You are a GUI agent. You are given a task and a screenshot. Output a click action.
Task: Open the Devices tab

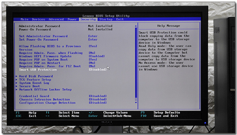(38, 19)
